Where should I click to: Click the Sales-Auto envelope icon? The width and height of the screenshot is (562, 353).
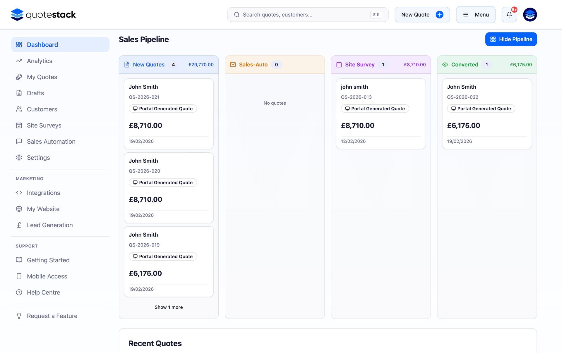coord(233,65)
